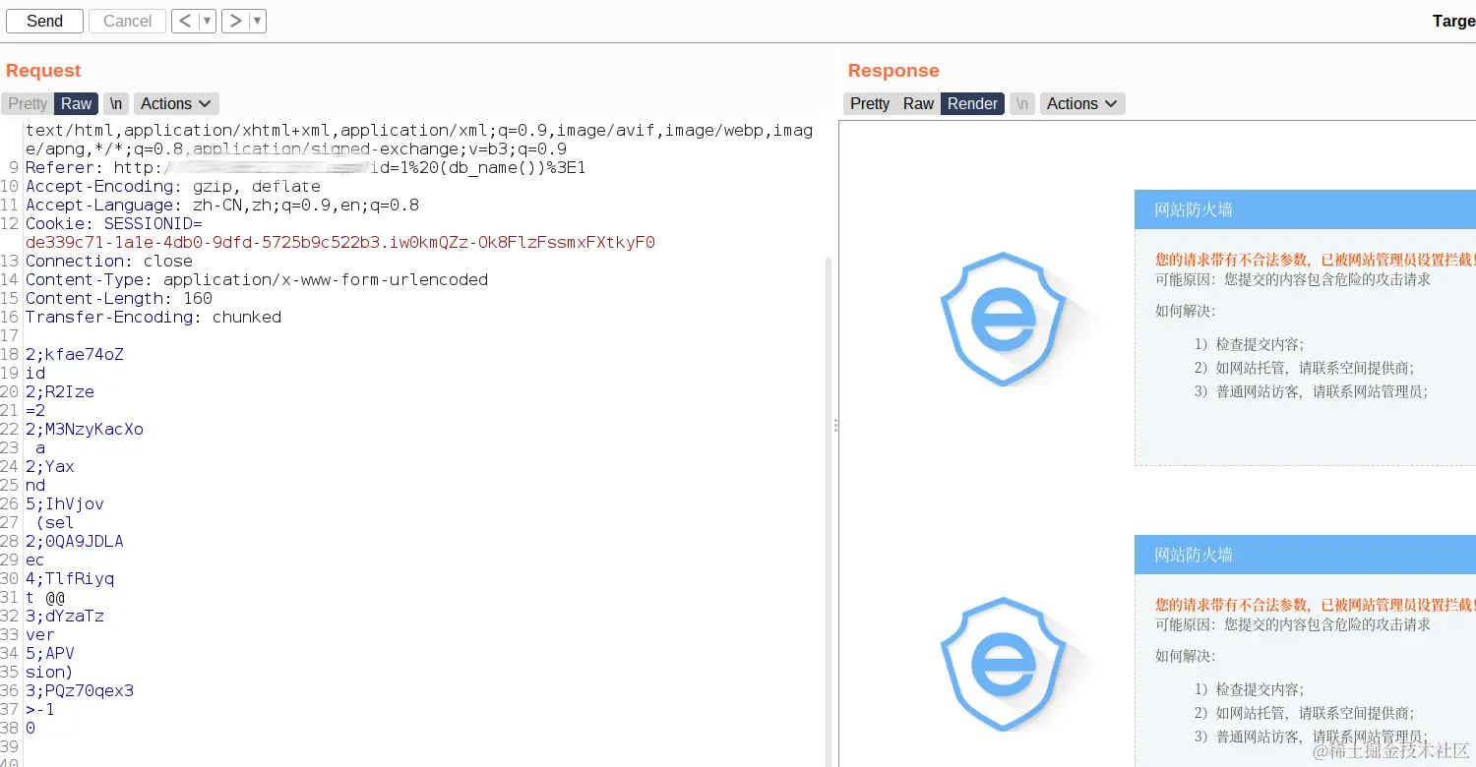Open the Response Actions dropdown
The width and height of the screenshot is (1476, 767).
[1082, 103]
